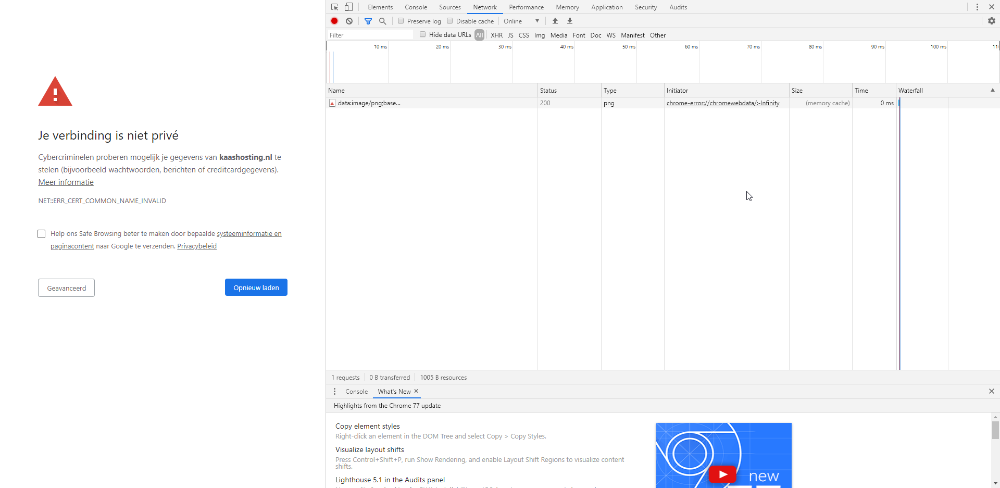Open DevTools three-dot customize menu
The height and width of the screenshot is (488, 1000).
tap(977, 7)
